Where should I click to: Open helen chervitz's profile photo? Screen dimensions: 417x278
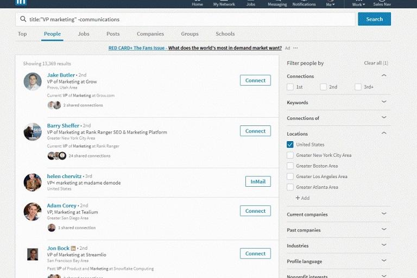(x=33, y=182)
